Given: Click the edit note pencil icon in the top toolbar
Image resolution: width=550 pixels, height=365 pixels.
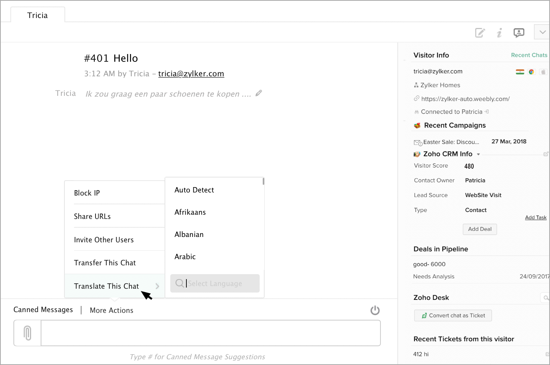Looking at the screenshot, I should [480, 33].
